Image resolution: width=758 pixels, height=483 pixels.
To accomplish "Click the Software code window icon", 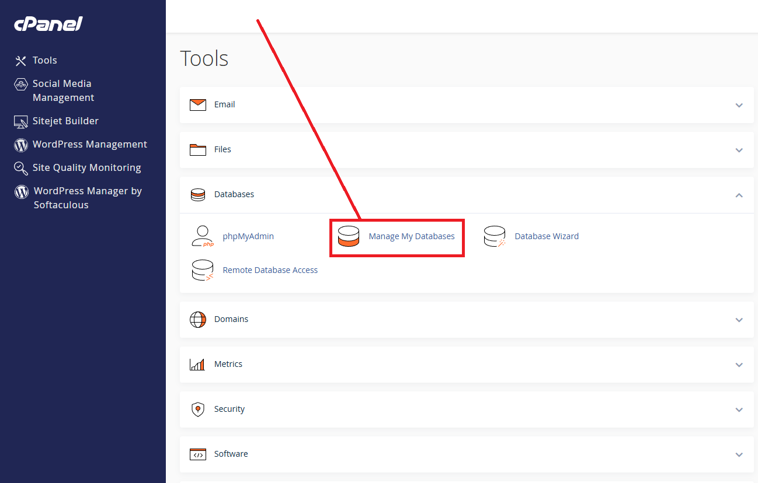I will click(x=198, y=454).
